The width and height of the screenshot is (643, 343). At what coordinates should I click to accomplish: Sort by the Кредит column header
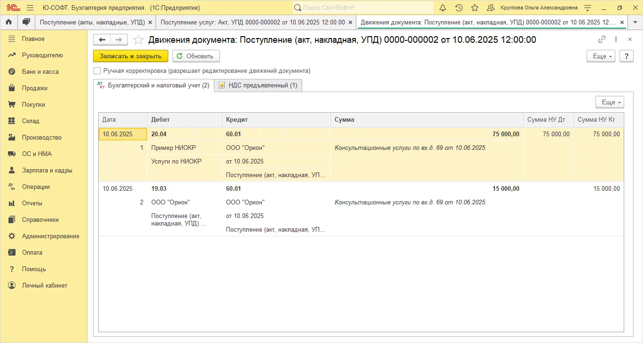click(x=276, y=120)
